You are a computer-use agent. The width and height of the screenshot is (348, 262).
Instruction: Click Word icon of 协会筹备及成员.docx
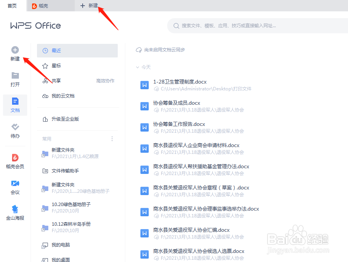pyautogui.click(x=145, y=106)
